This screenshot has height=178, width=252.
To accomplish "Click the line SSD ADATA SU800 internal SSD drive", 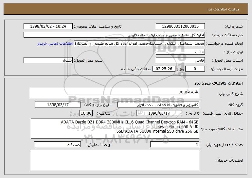I will pyautogui.click(x=157, y=131).
